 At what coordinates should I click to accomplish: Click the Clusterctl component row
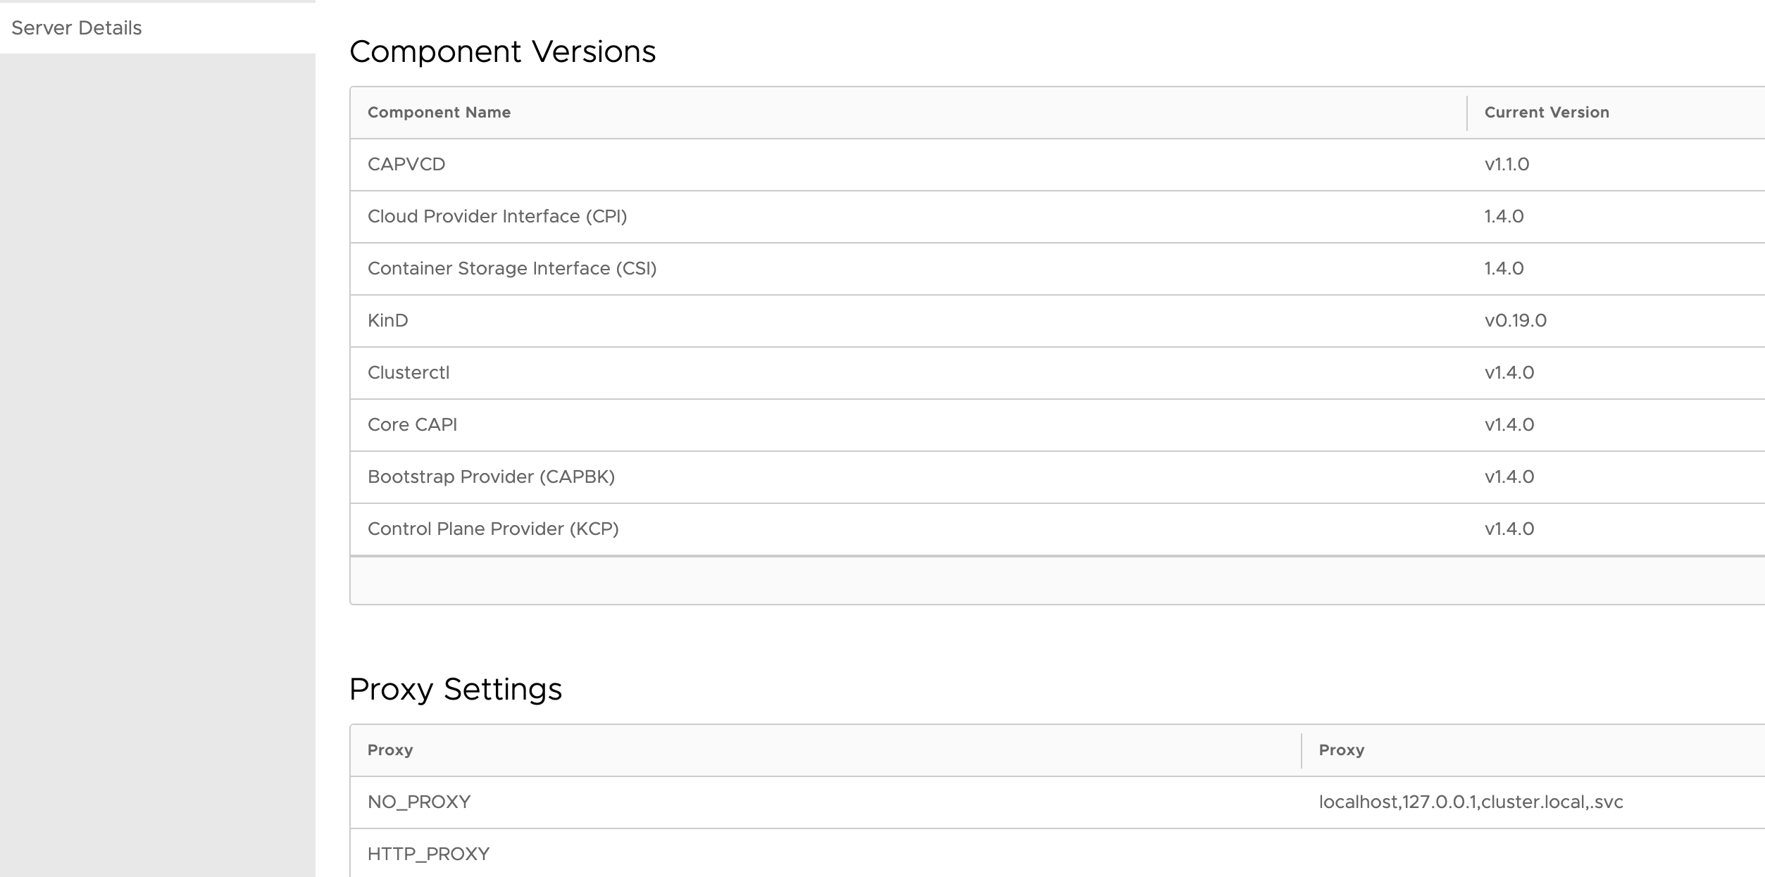click(x=408, y=373)
